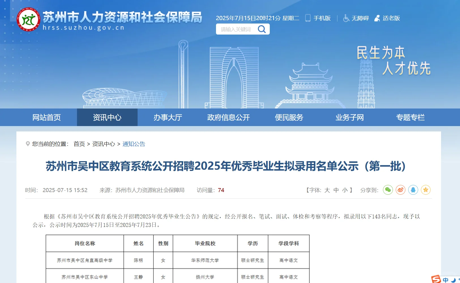Share to Qzone star icon
This screenshot has height=283, width=460.
[426, 190]
